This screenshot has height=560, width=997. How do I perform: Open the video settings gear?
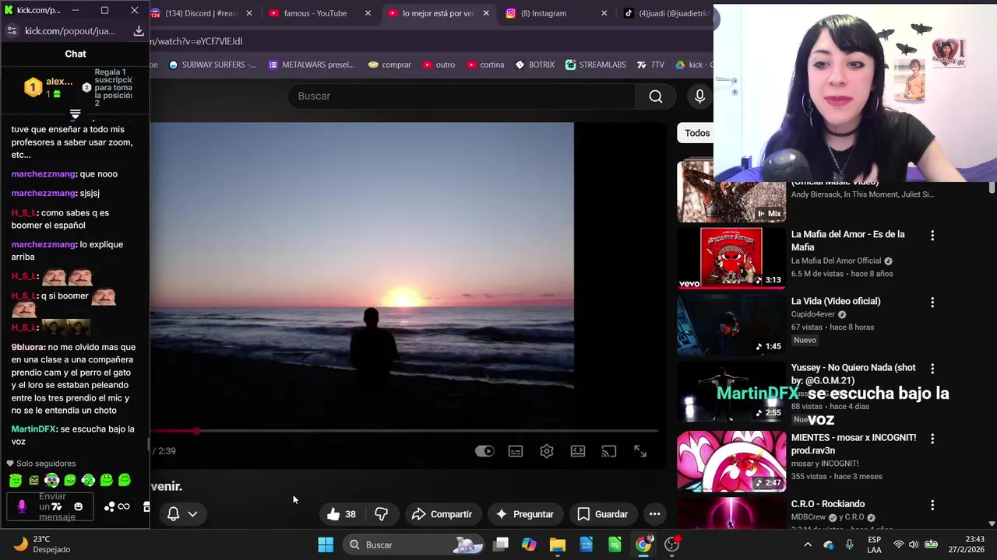[x=547, y=451]
